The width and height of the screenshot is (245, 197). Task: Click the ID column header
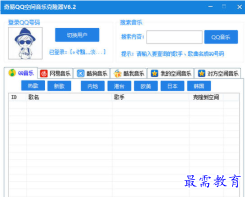(x=17, y=97)
